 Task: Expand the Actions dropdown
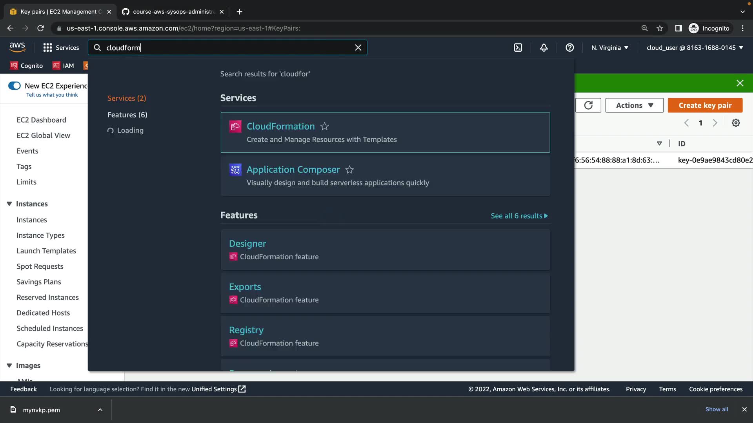click(634, 105)
